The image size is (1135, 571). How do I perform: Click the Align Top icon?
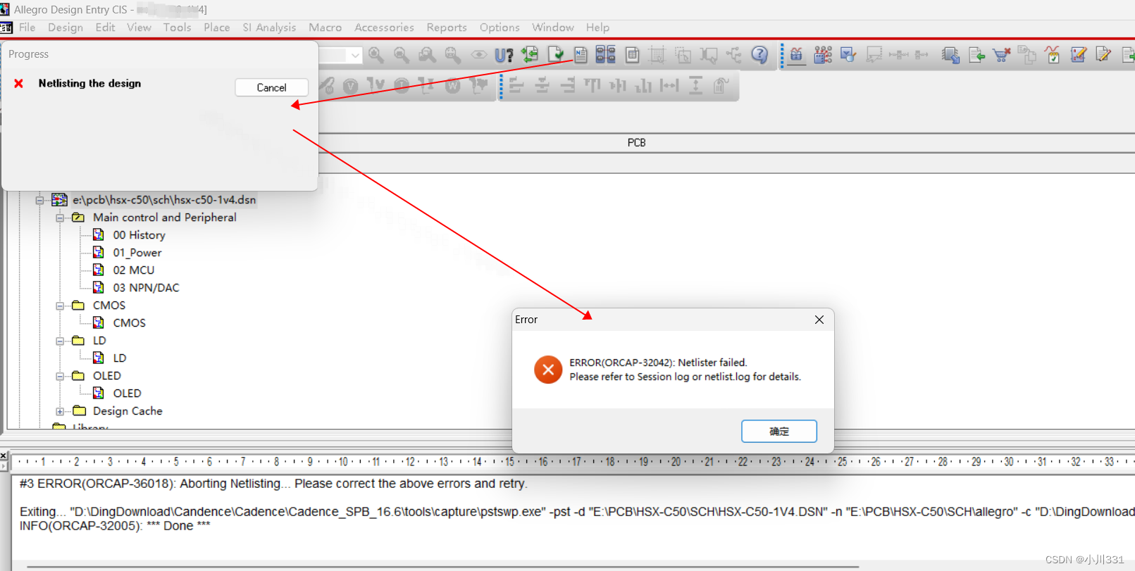[593, 86]
